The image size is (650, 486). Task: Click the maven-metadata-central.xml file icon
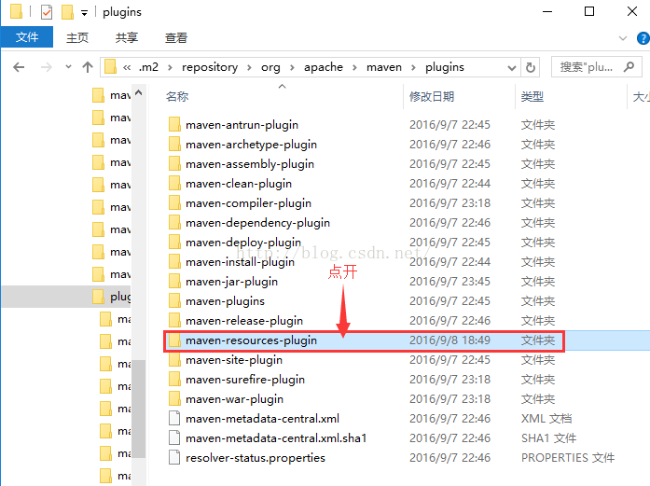pos(174,419)
